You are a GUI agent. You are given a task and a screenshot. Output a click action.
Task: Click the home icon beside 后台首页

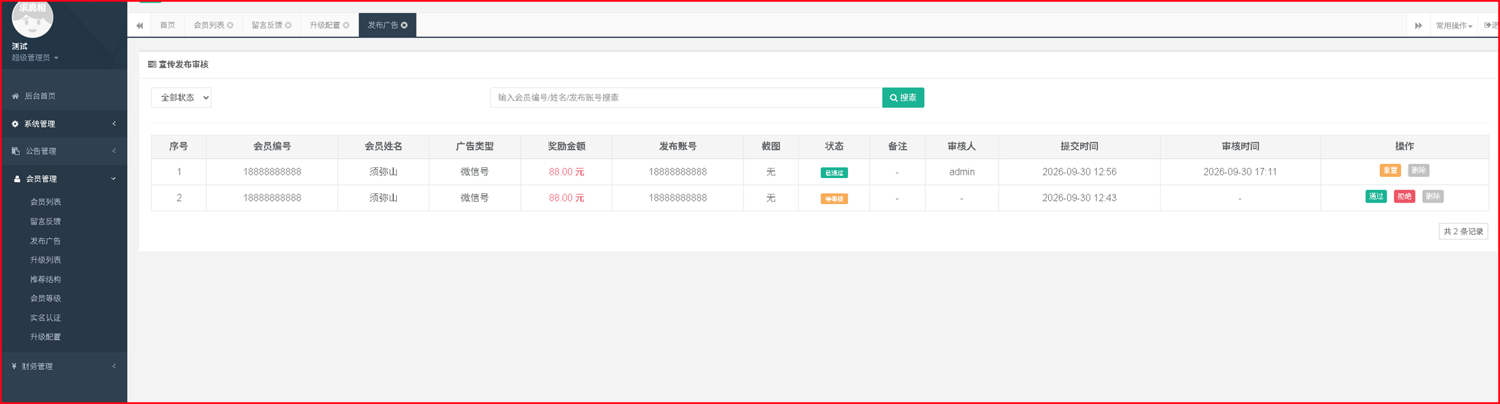tap(15, 96)
